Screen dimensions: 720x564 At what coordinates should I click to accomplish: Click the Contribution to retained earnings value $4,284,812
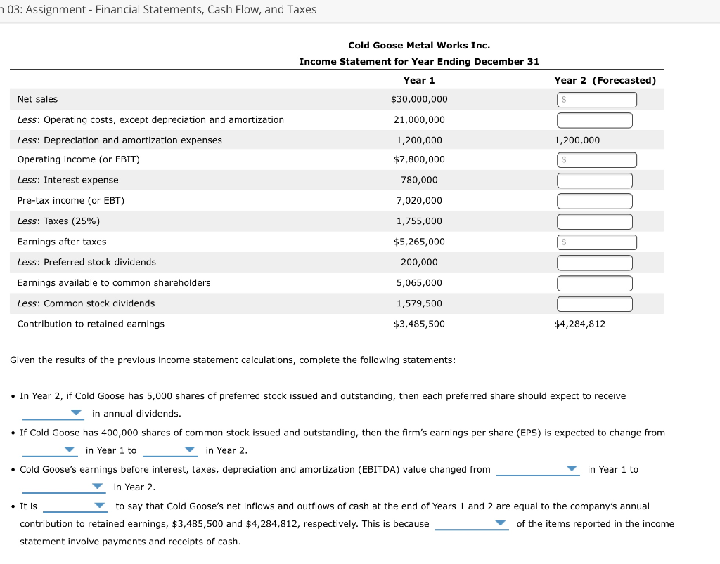tap(579, 324)
